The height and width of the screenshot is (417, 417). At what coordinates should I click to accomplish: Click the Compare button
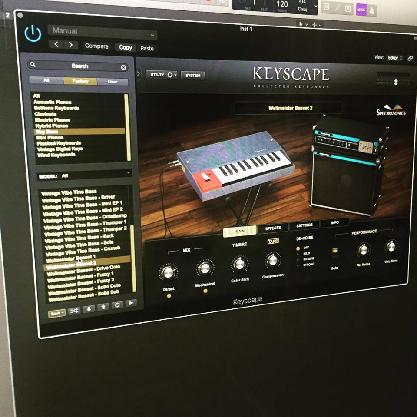point(96,46)
